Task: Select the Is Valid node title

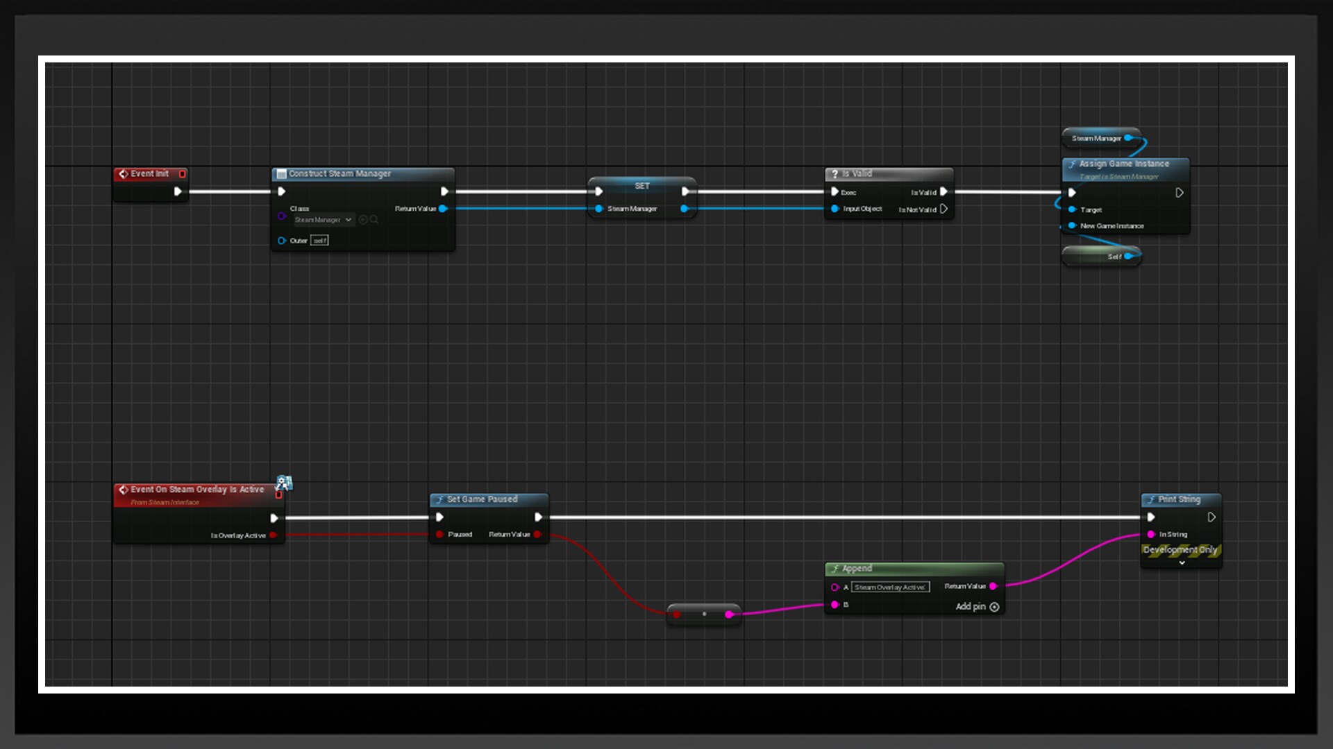Action: click(857, 174)
